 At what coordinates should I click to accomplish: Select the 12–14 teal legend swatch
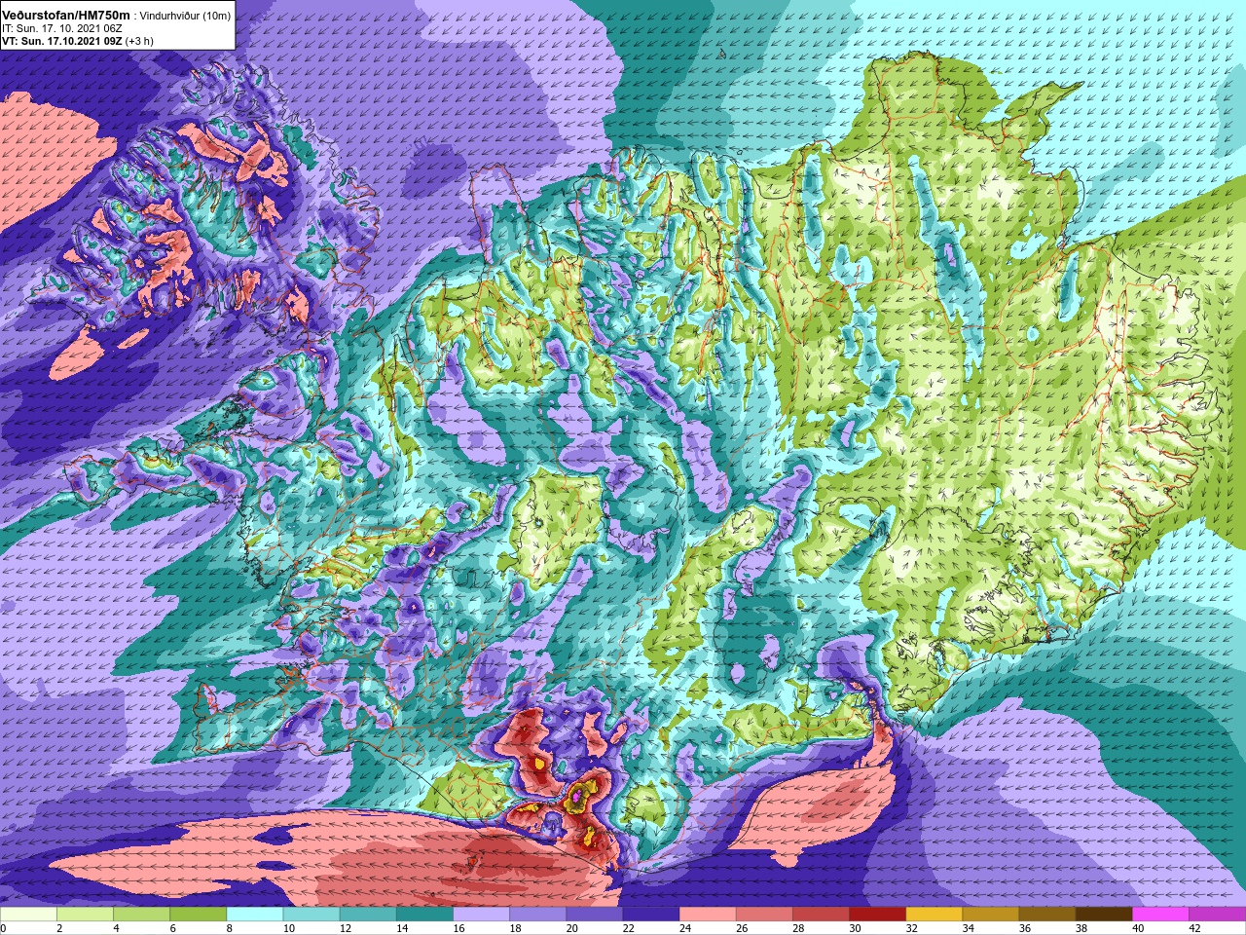coord(368,915)
